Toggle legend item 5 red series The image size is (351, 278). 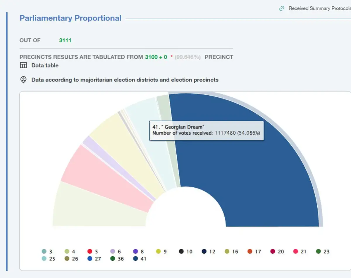[x=93, y=252]
